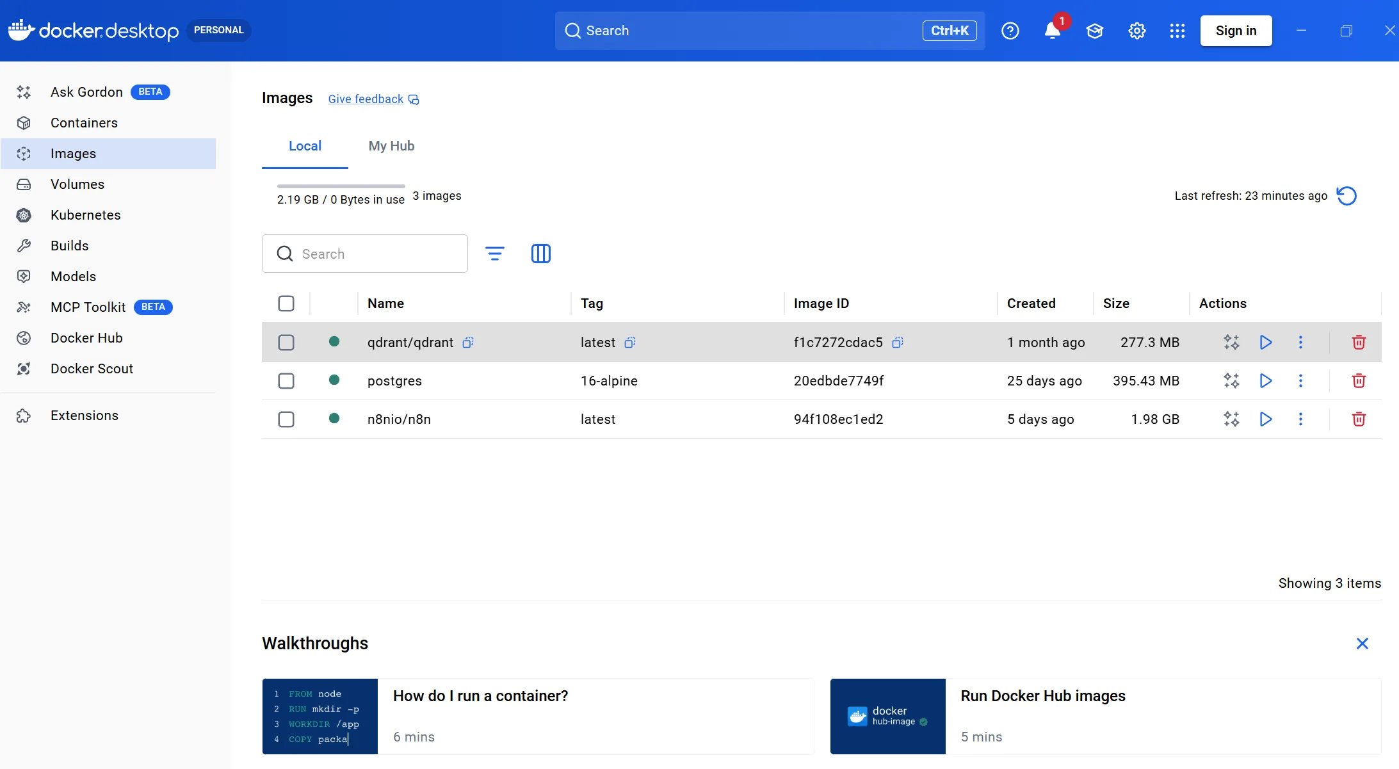Open the notifications bell

coord(1052,31)
